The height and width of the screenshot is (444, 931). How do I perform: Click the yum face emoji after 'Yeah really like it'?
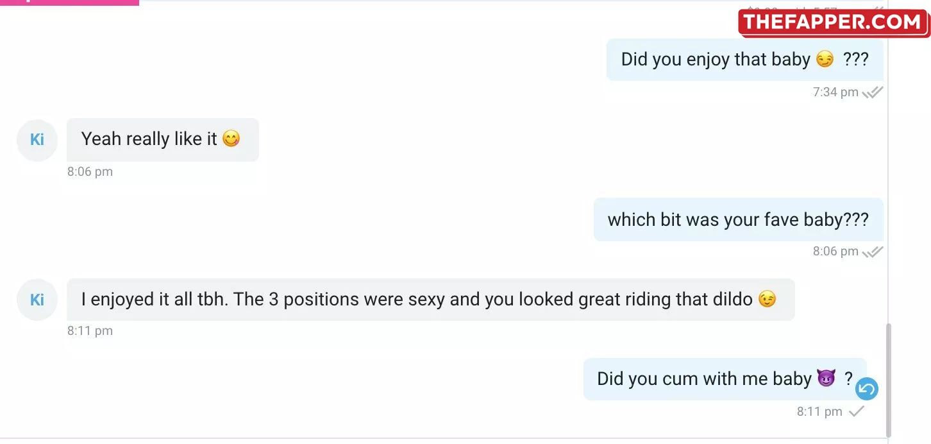pyautogui.click(x=231, y=139)
